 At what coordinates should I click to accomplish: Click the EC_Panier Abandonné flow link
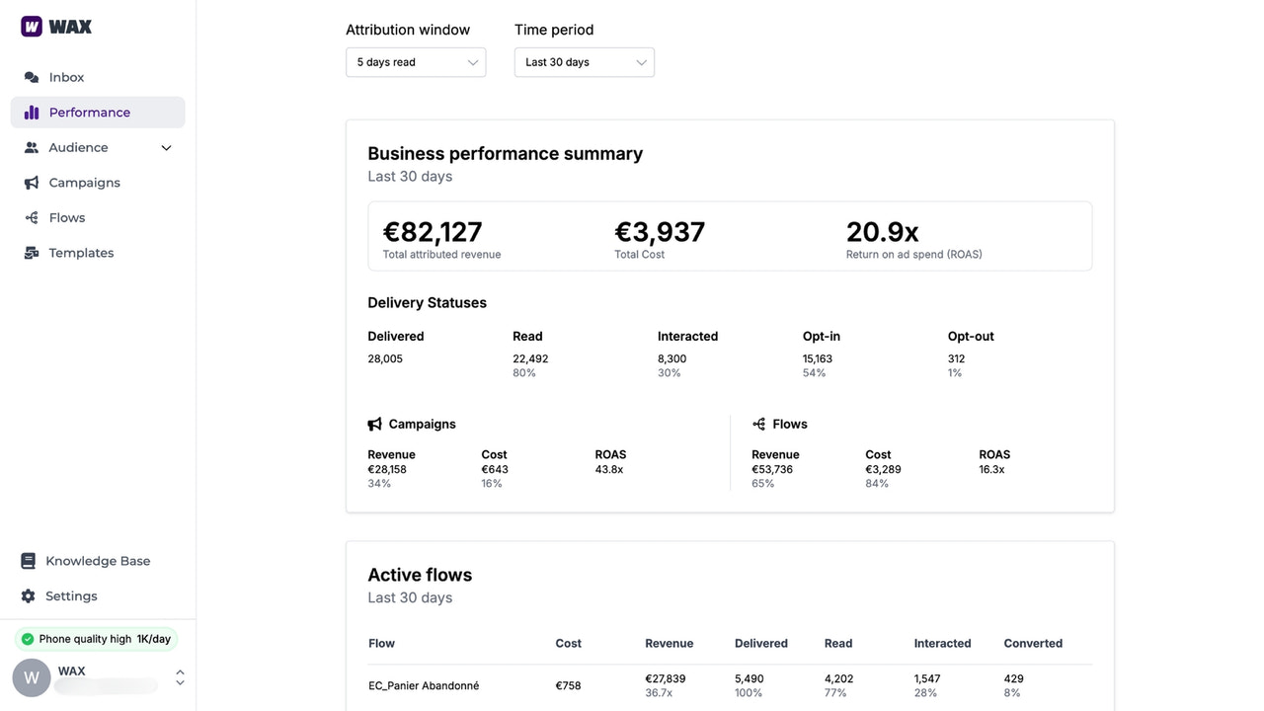(423, 685)
